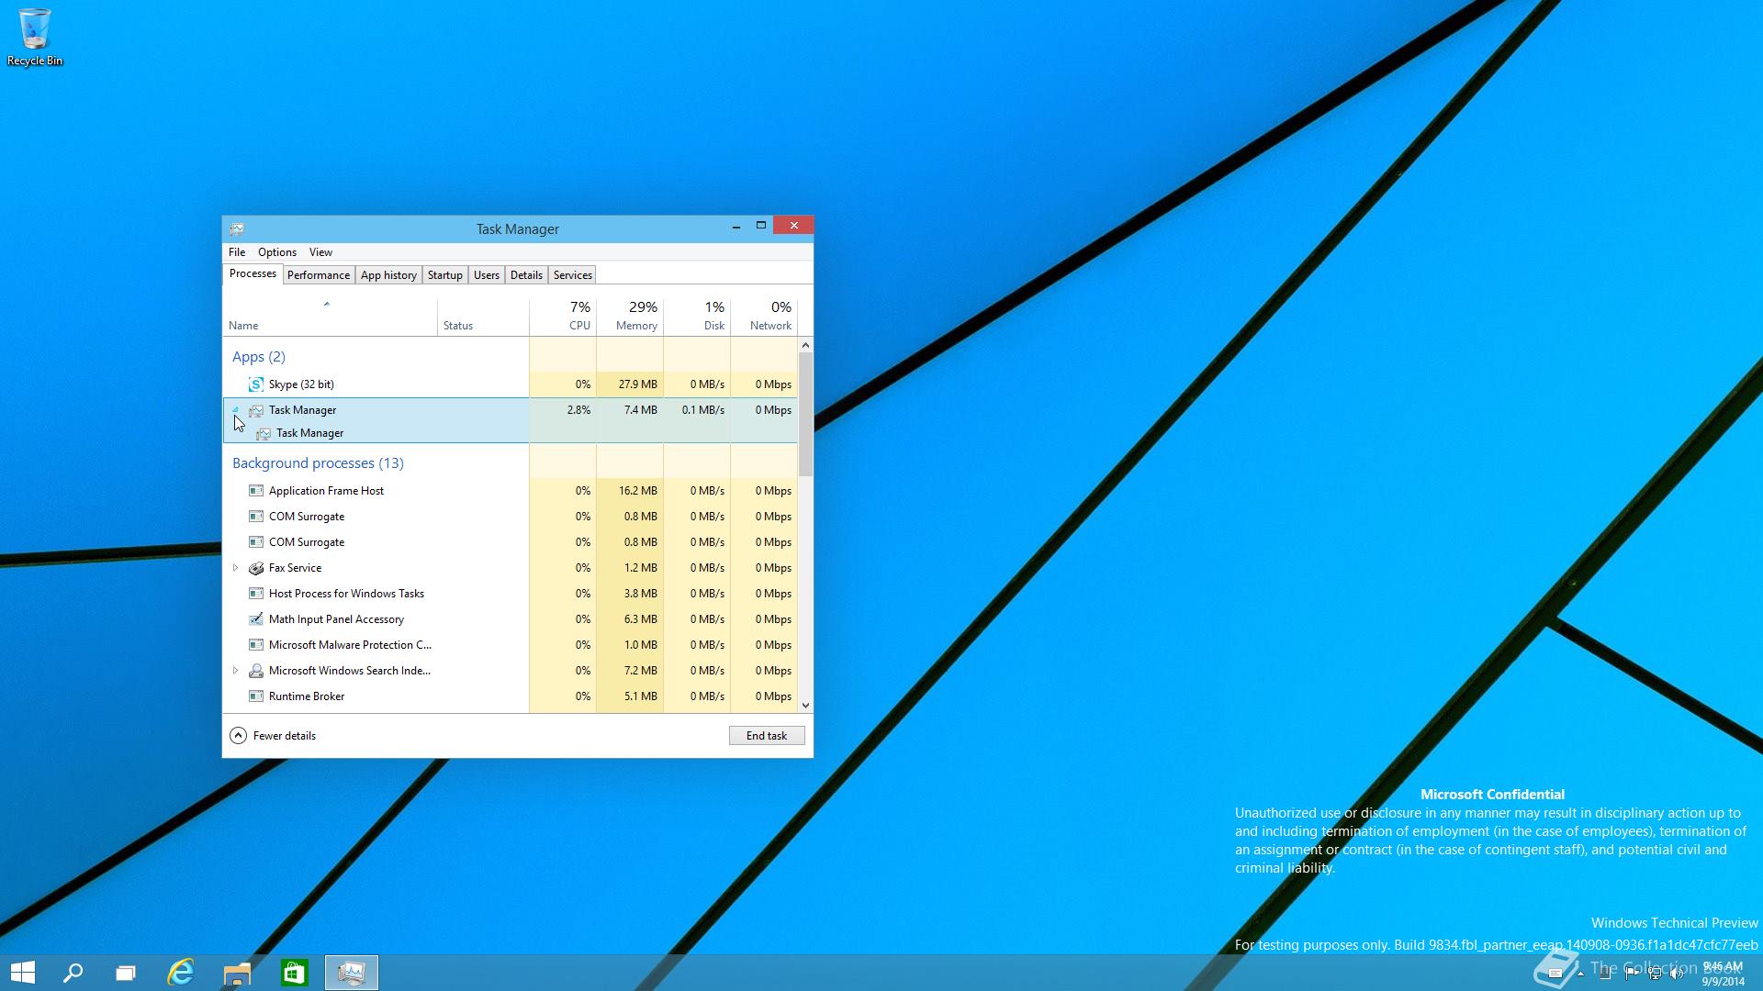
Task: Switch to the App history tab
Action: [388, 275]
